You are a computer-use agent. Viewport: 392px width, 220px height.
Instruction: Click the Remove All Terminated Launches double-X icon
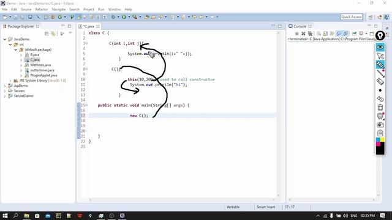(x=310, y=34)
